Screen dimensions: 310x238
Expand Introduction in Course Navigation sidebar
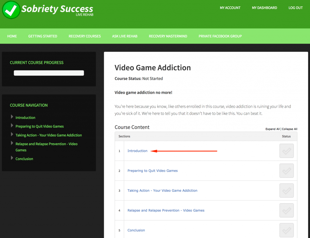pyautogui.click(x=12, y=117)
